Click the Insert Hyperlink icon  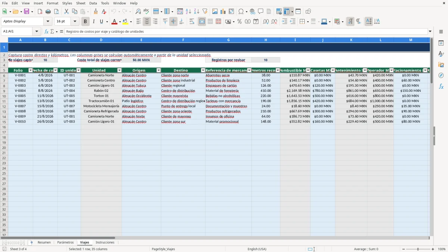pos(253,12)
